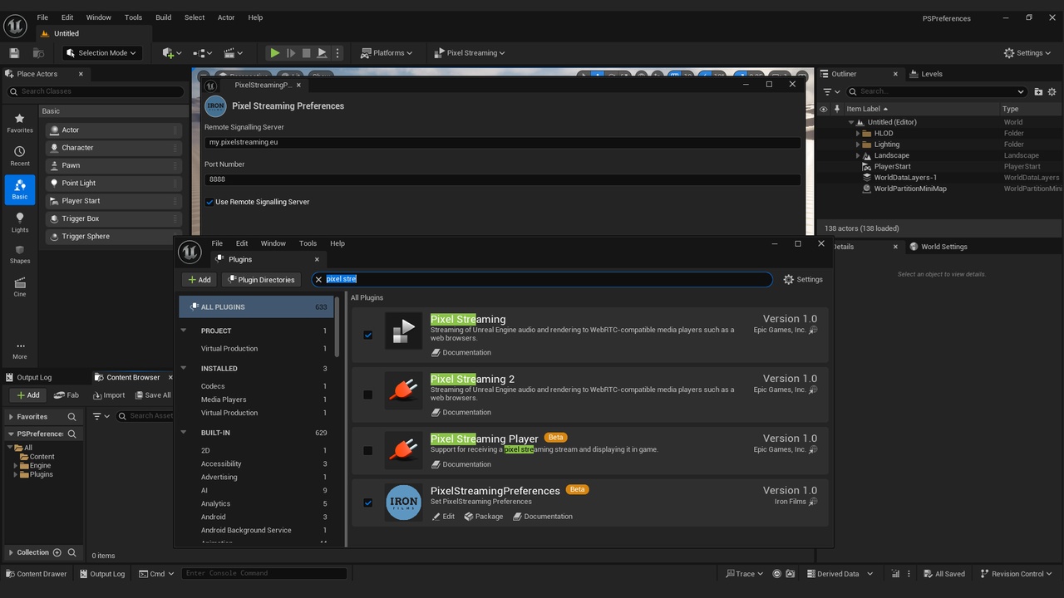Click the Import button in Content Browser
The image size is (1064, 598).
[109, 395]
